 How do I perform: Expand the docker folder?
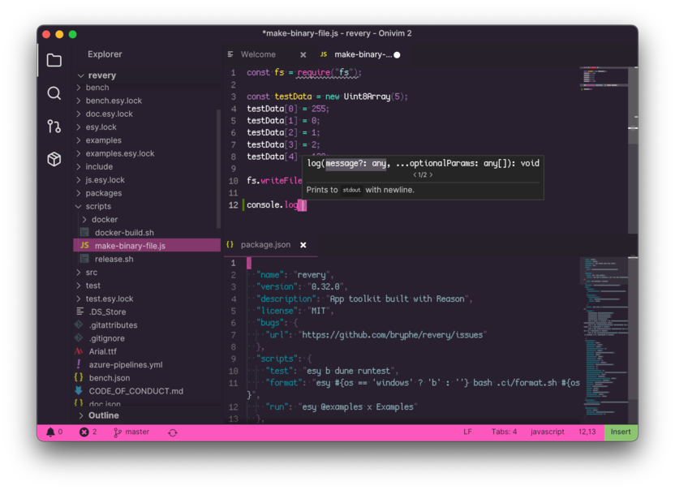[84, 219]
